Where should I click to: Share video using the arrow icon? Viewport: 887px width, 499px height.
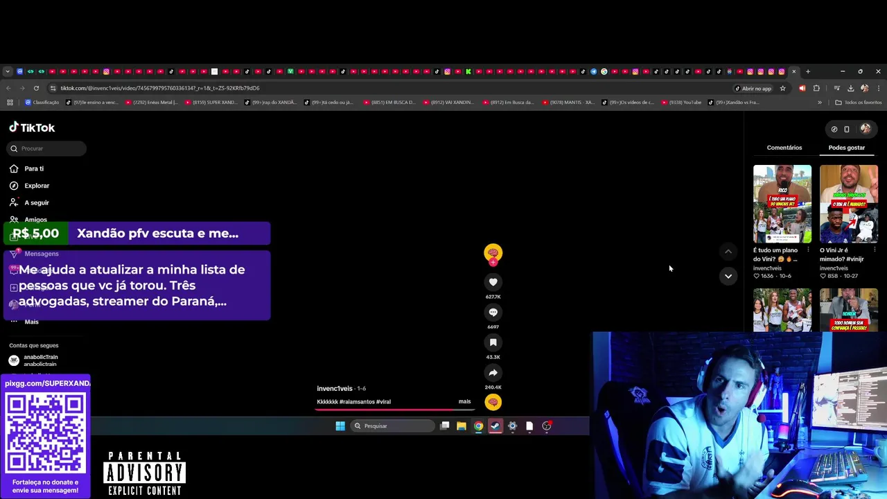[x=493, y=373]
